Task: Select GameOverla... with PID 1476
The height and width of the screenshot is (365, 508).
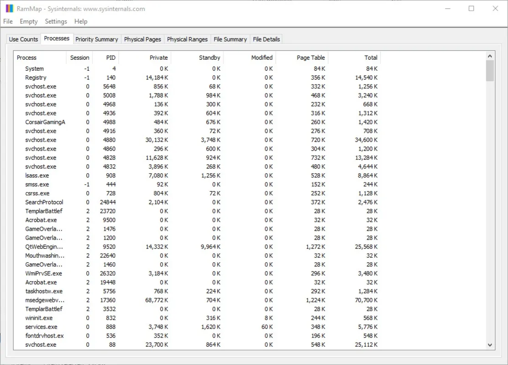Action: click(x=197, y=229)
